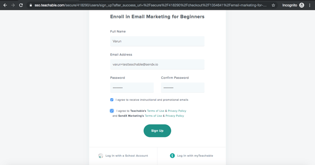Bookmark this page with the star icon

pyautogui.click(x=273, y=5)
